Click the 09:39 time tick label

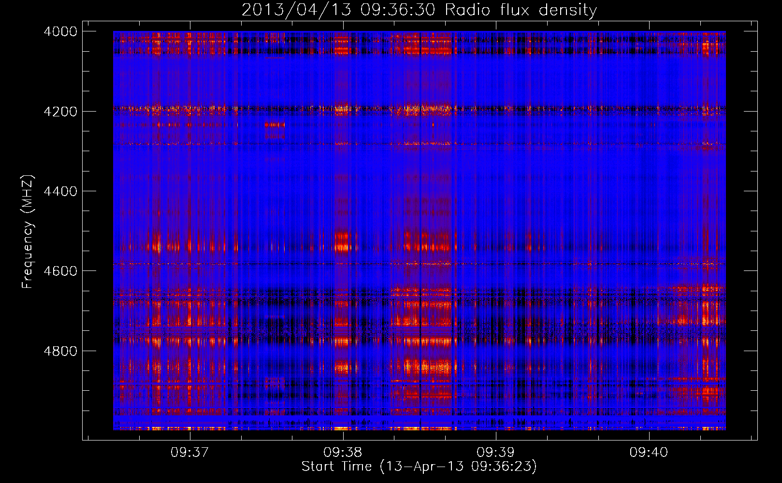pyautogui.click(x=496, y=452)
